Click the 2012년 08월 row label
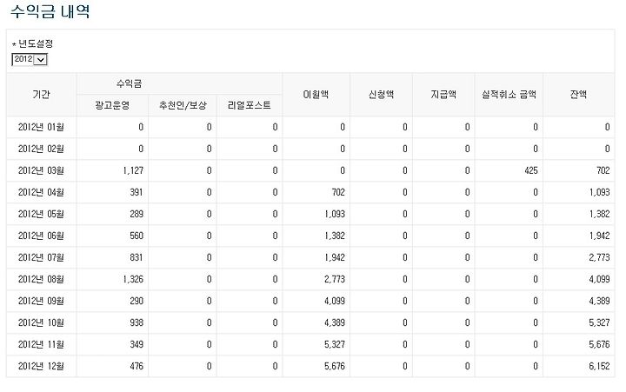The width and height of the screenshot is (626, 392). 41,279
